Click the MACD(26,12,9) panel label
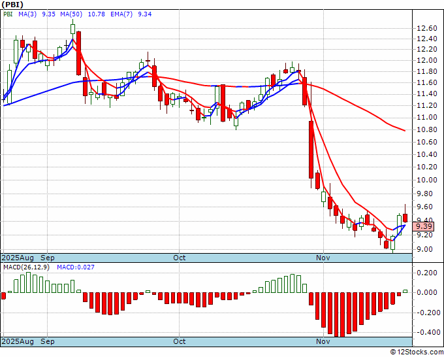This screenshot has height=357, width=444. (x=26, y=267)
